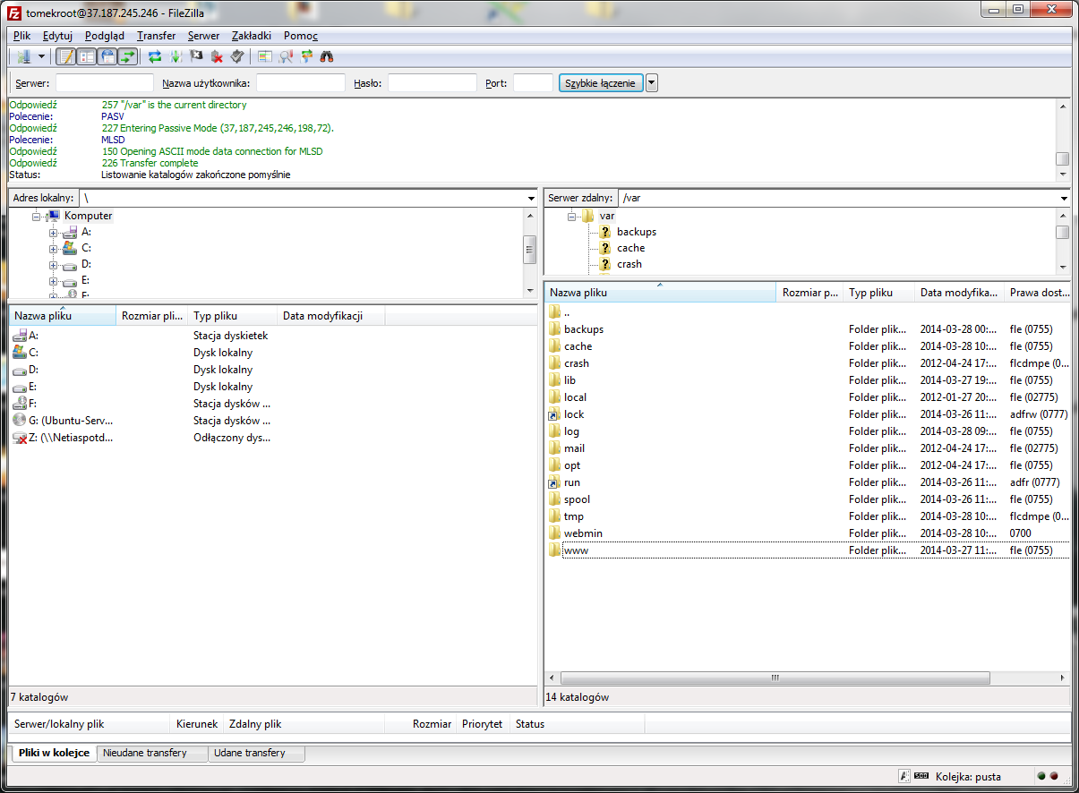The height and width of the screenshot is (793, 1079).
Task: Open the Pomoc menu
Action: [301, 36]
